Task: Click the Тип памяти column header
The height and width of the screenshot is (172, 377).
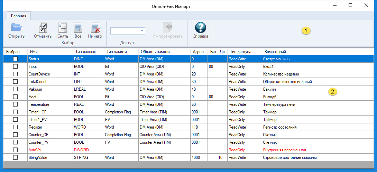Action: coord(121,51)
